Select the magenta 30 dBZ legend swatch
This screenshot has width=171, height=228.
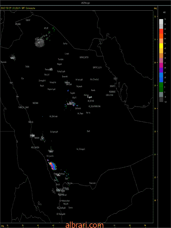[x=161, y=65]
